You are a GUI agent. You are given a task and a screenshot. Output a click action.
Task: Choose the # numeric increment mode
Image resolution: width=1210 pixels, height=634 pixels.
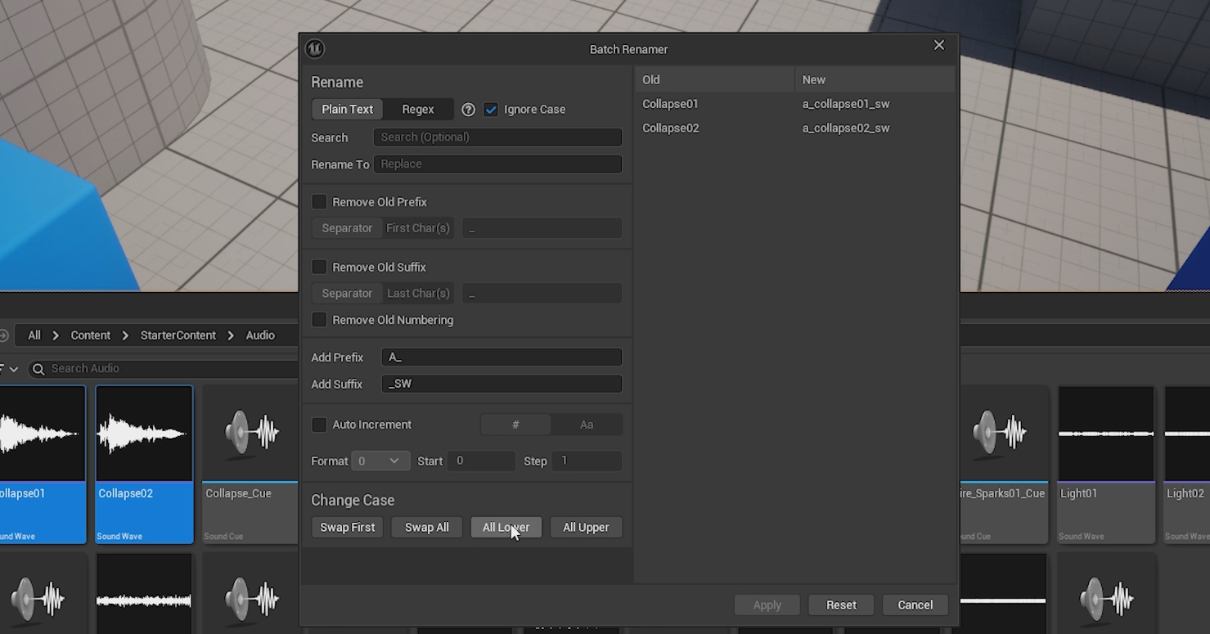pyautogui.click(x=515, y=425)
